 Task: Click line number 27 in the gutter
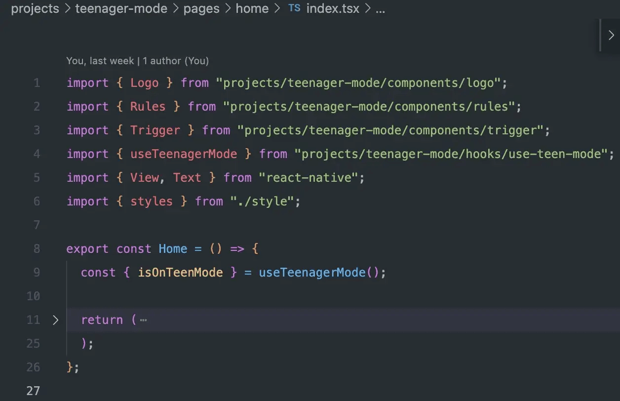coord(33,391)
